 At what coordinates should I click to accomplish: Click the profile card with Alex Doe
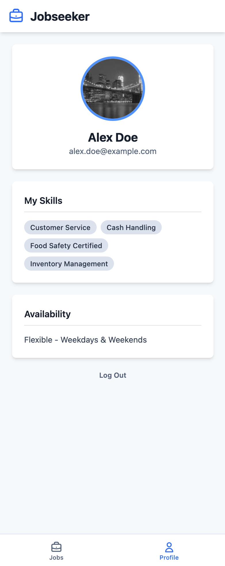tap(113, 107)
